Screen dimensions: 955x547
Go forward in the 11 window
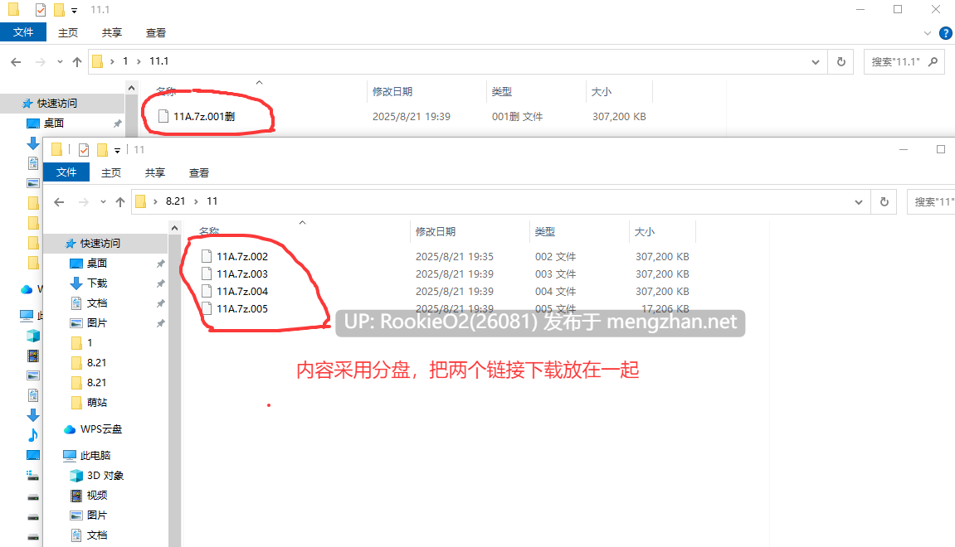pyautogui.click(x=84, y=202)
